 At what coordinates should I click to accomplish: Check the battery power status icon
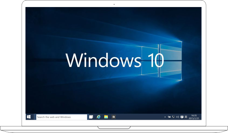(169, 117)
